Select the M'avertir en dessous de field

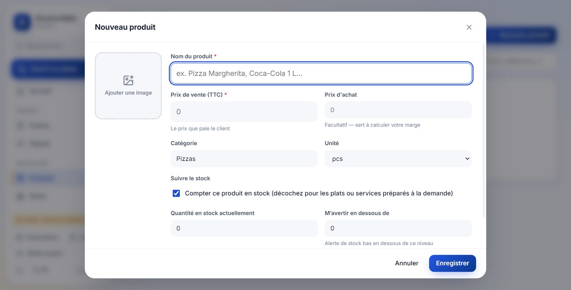point(398,228)
